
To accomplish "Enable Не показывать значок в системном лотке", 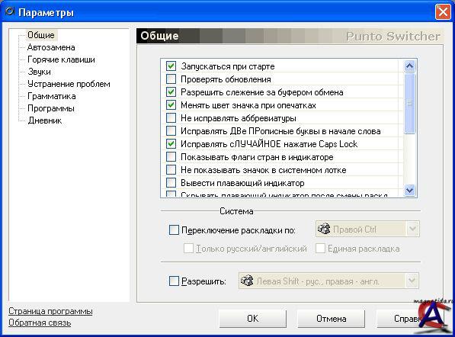I will coord(171,169).
